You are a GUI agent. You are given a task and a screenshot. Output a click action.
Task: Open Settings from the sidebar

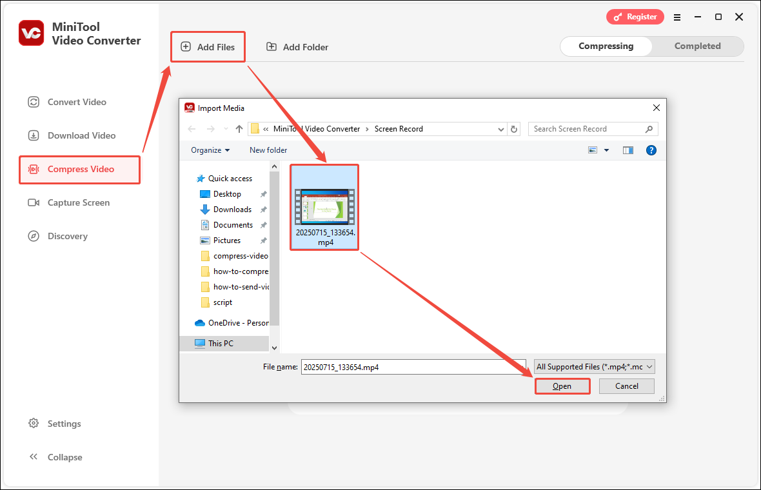pyautogui.click(x=64, y=424)
